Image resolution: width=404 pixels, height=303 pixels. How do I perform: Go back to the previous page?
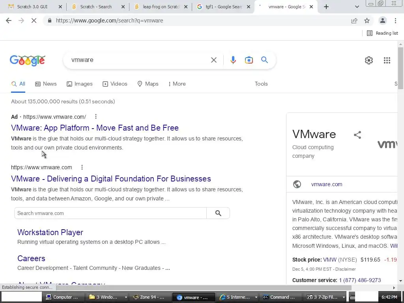(9, 21)
